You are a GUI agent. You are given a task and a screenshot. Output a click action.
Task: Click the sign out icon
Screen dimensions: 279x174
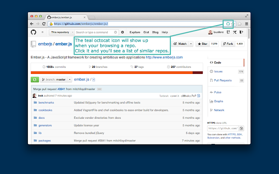(x=241, y=32)
